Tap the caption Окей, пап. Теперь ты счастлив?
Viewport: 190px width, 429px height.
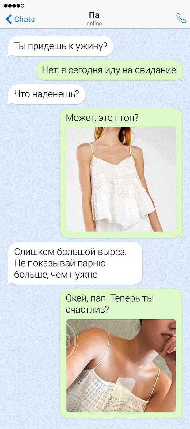point(109,304)
